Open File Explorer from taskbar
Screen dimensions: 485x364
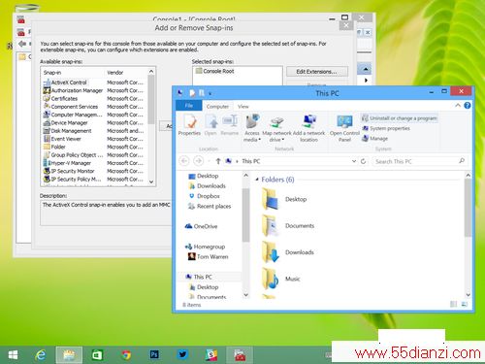(69, 355)
